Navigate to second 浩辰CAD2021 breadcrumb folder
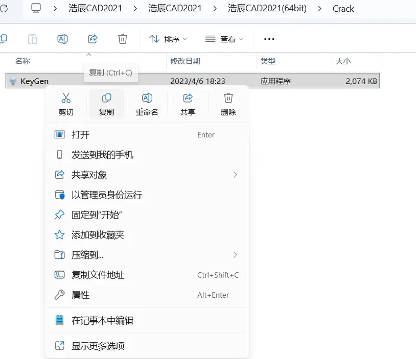Image resolution: width=416 pixels, height=359 pixels. point(175,8)
